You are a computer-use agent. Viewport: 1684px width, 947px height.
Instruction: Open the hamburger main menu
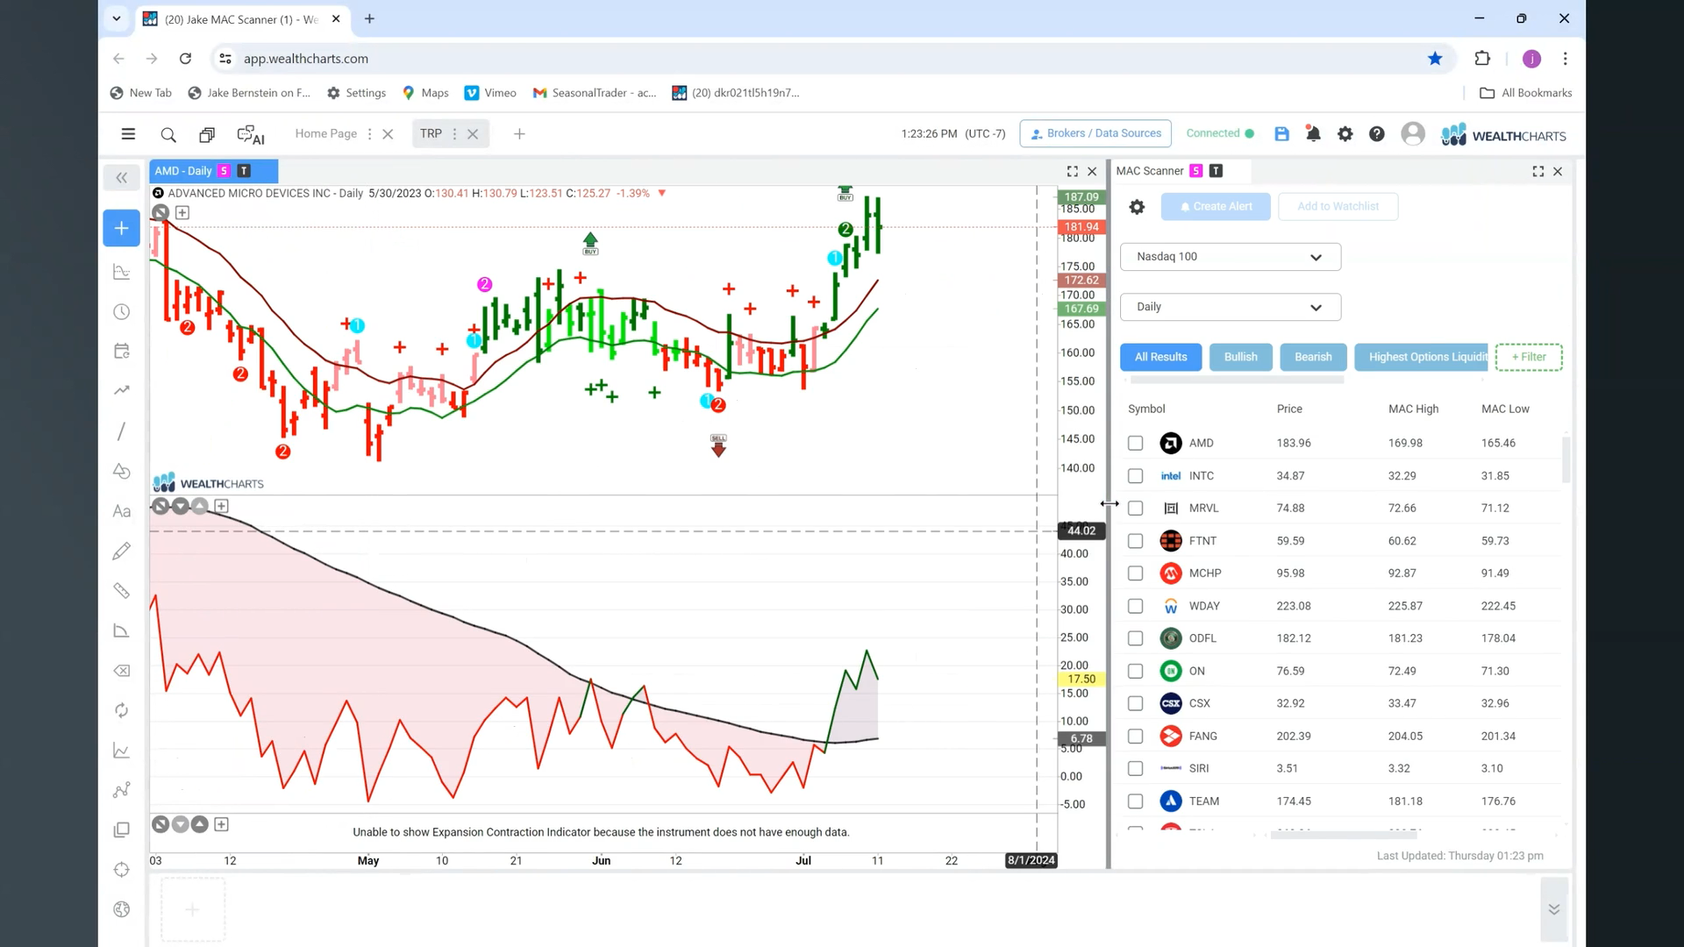click(128, 134)
